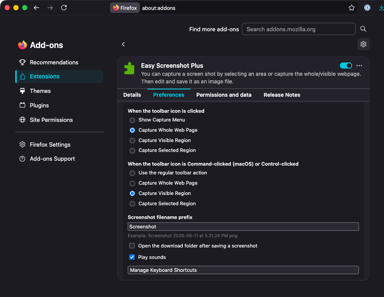Click the 'Screenshot filename prefix' heading
The width and height of the screenshot is (384, 297).
160,217
